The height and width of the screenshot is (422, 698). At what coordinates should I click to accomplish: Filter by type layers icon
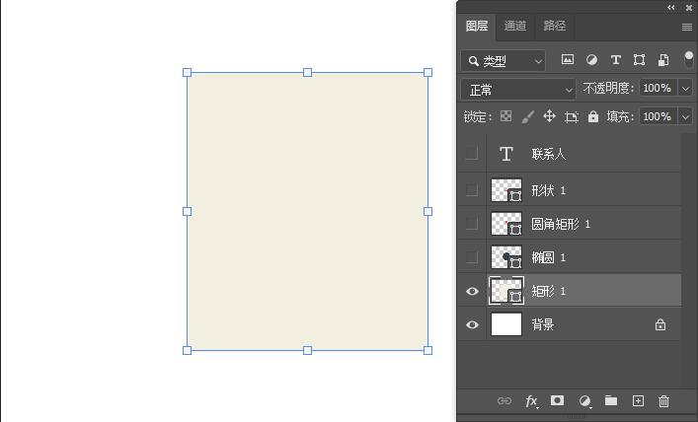pos(616,59)
